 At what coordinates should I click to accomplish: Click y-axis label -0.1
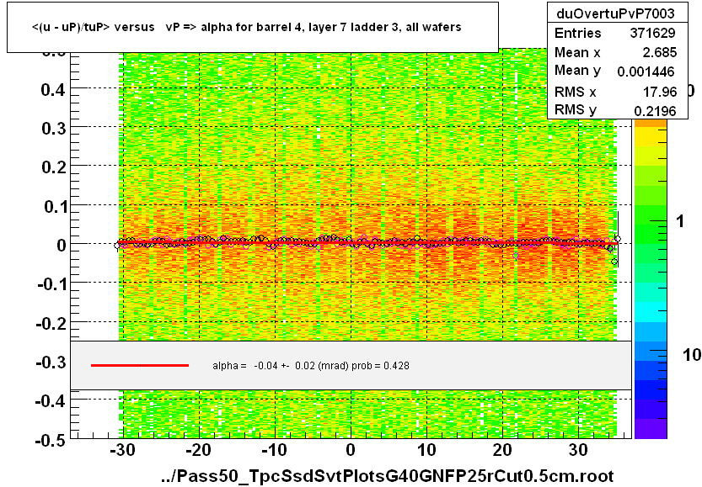tap(52, 284)
